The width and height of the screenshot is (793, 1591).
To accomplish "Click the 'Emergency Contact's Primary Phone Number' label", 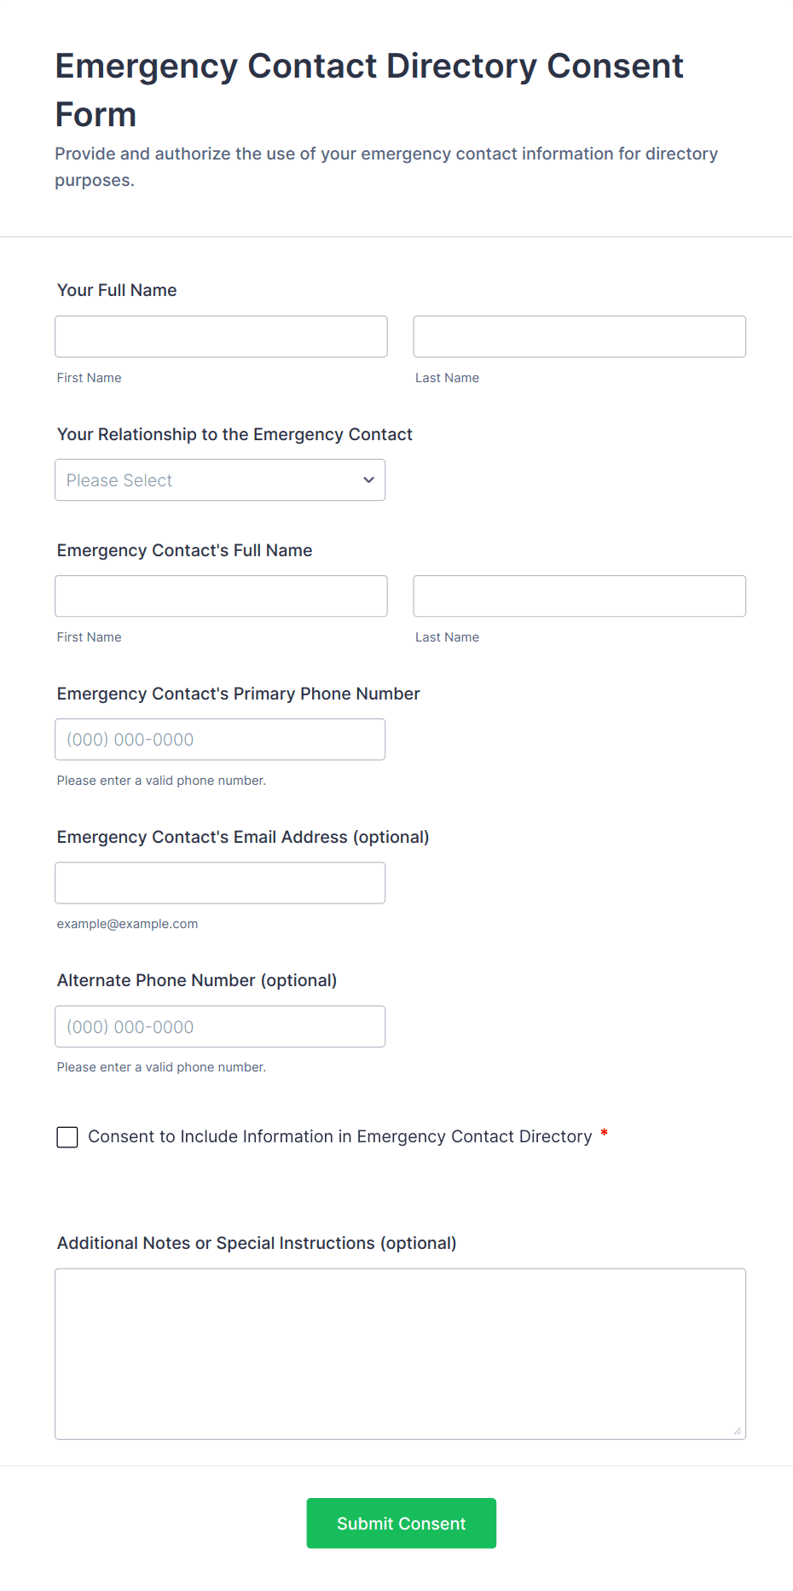I will click(238, 694).
